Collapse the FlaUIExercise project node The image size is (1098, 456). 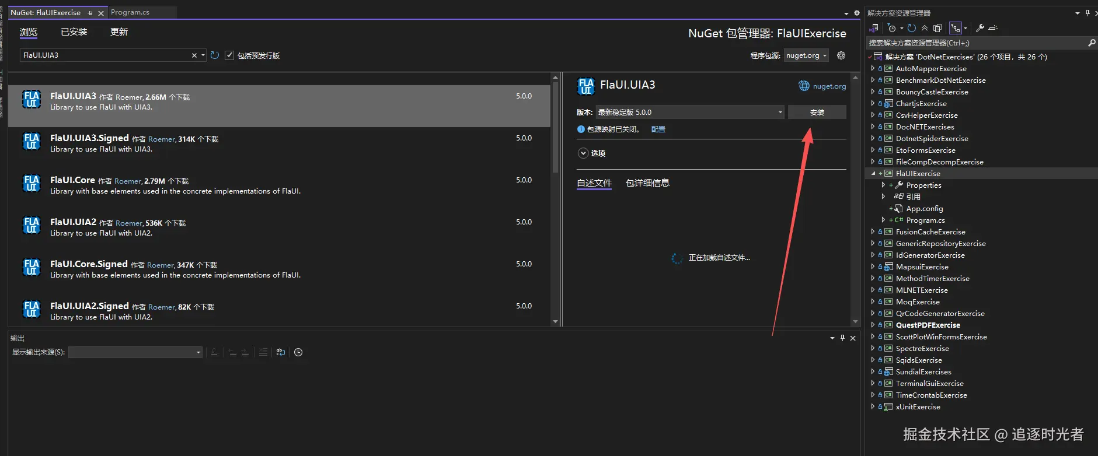tap(873, 174)
